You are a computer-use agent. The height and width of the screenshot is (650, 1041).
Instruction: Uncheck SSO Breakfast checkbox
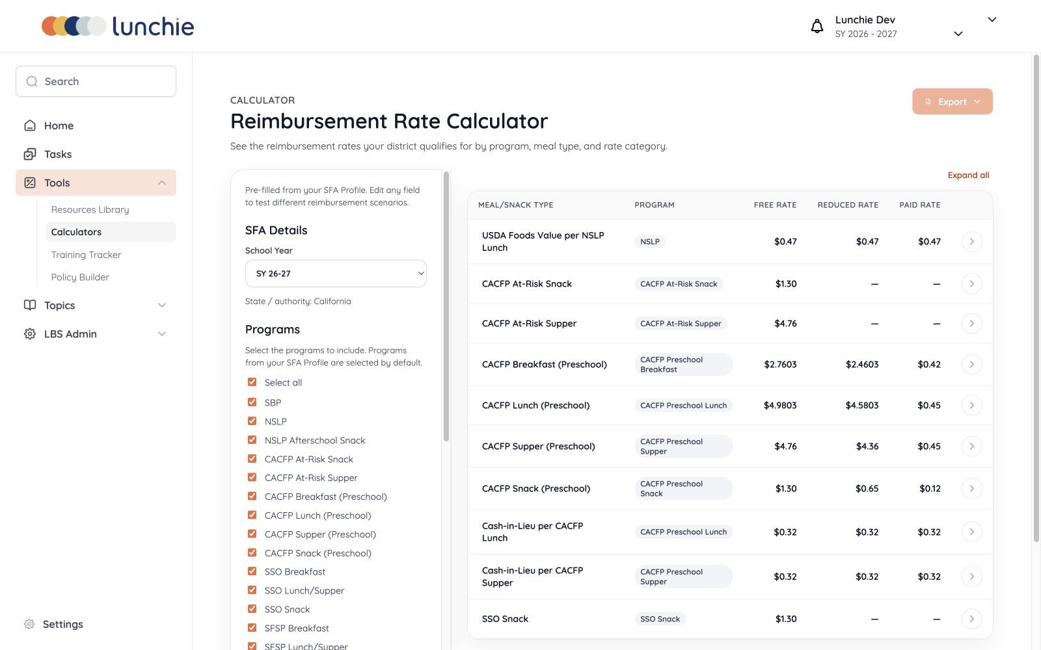click(252, 571)
